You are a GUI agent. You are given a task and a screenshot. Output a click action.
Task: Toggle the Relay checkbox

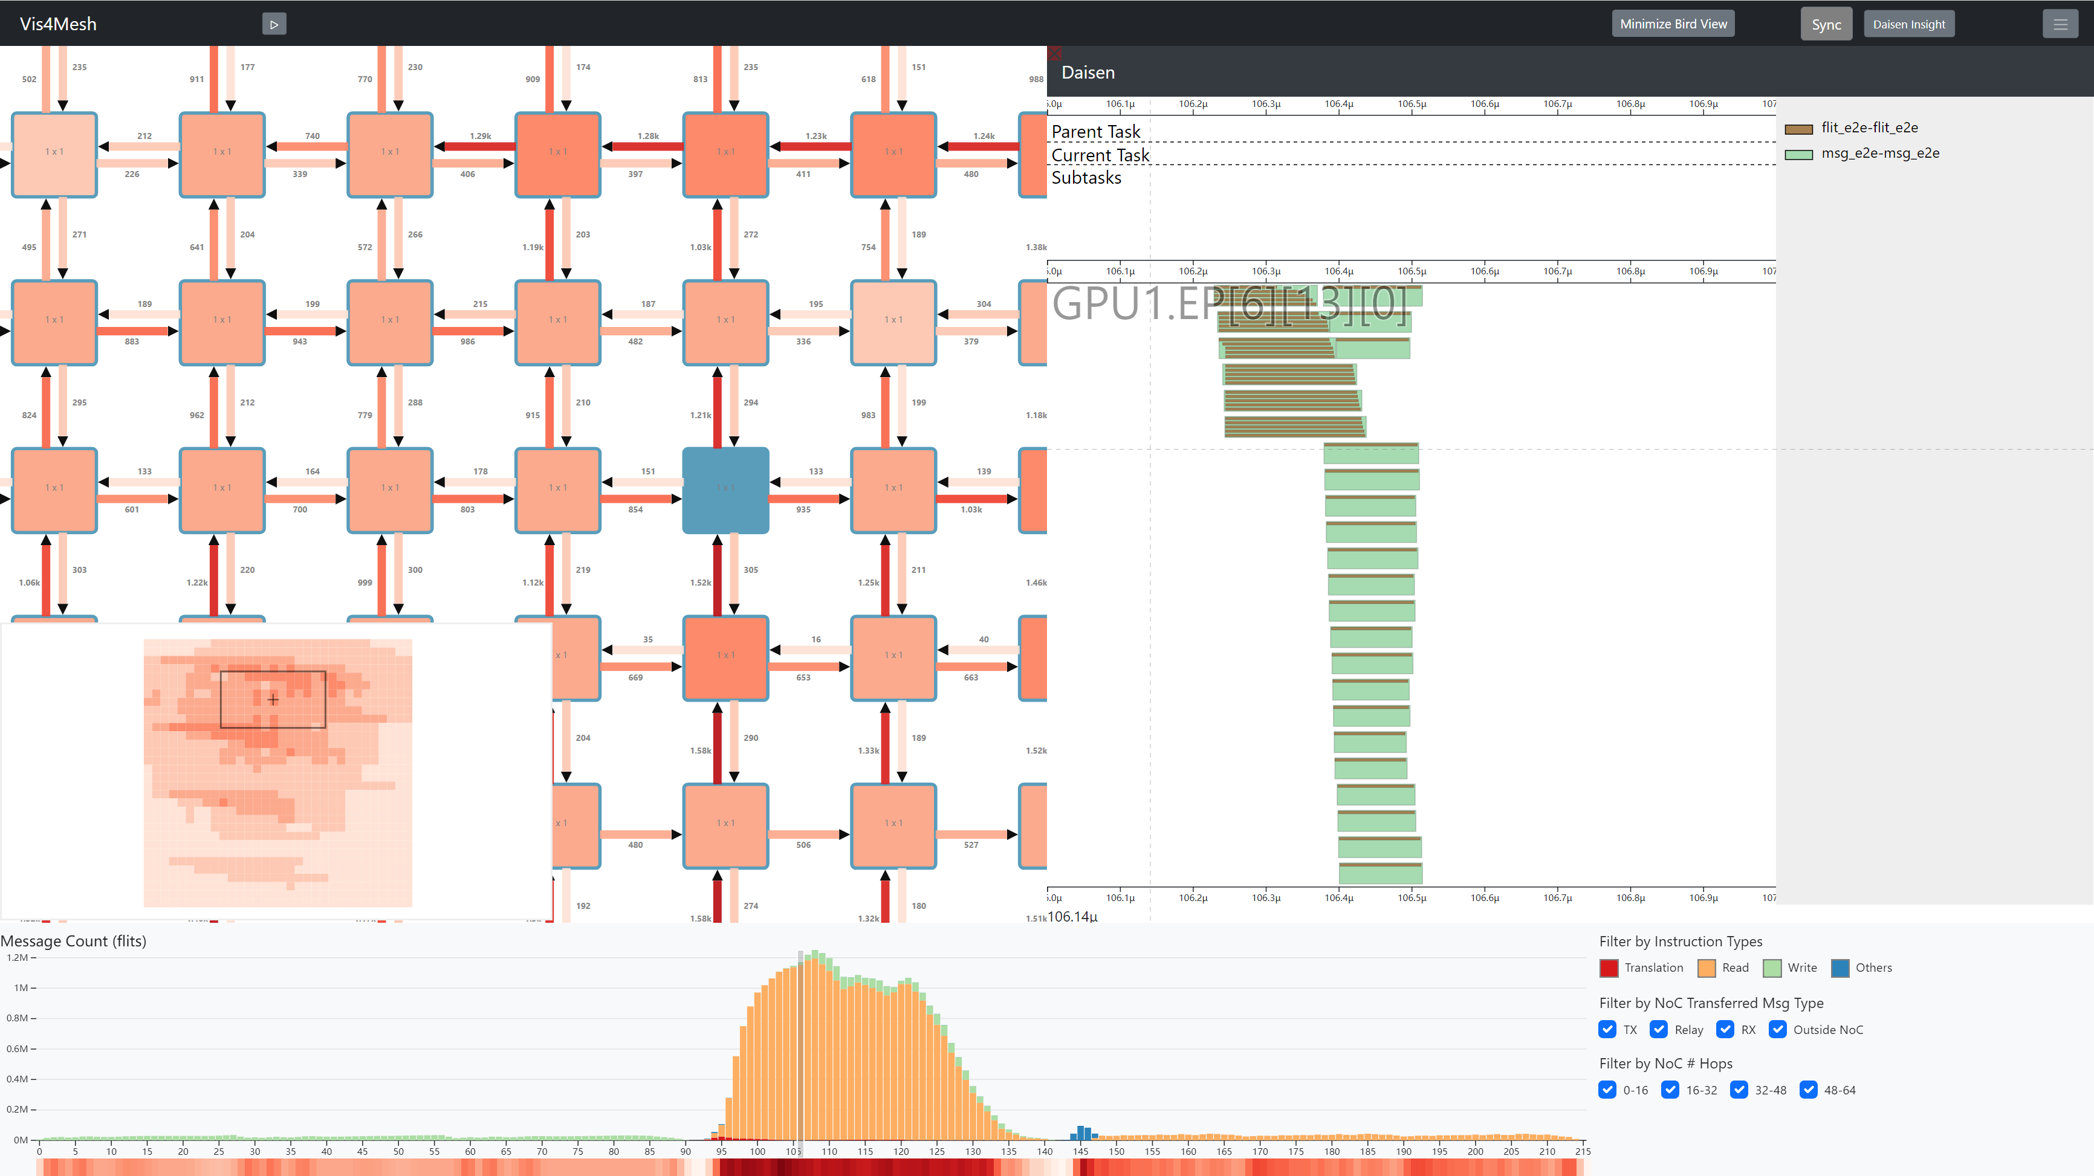1659,1029
